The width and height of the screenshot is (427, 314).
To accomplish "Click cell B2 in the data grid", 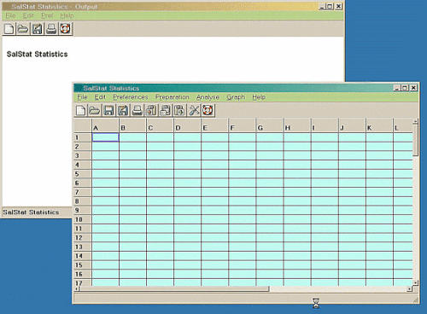I will pyautogui.click(x=132, y=147).
